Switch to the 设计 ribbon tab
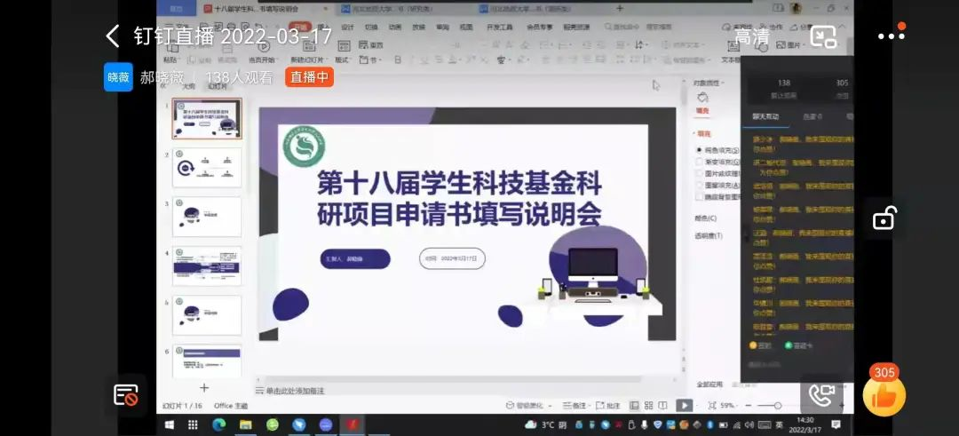Image resolution: width=959 pixels, height=436 pixels. click(x=347, y=27)
